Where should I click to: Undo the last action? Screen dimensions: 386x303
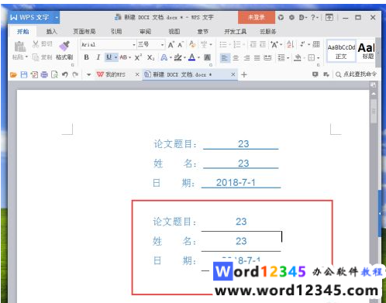[x=64, y=74]
